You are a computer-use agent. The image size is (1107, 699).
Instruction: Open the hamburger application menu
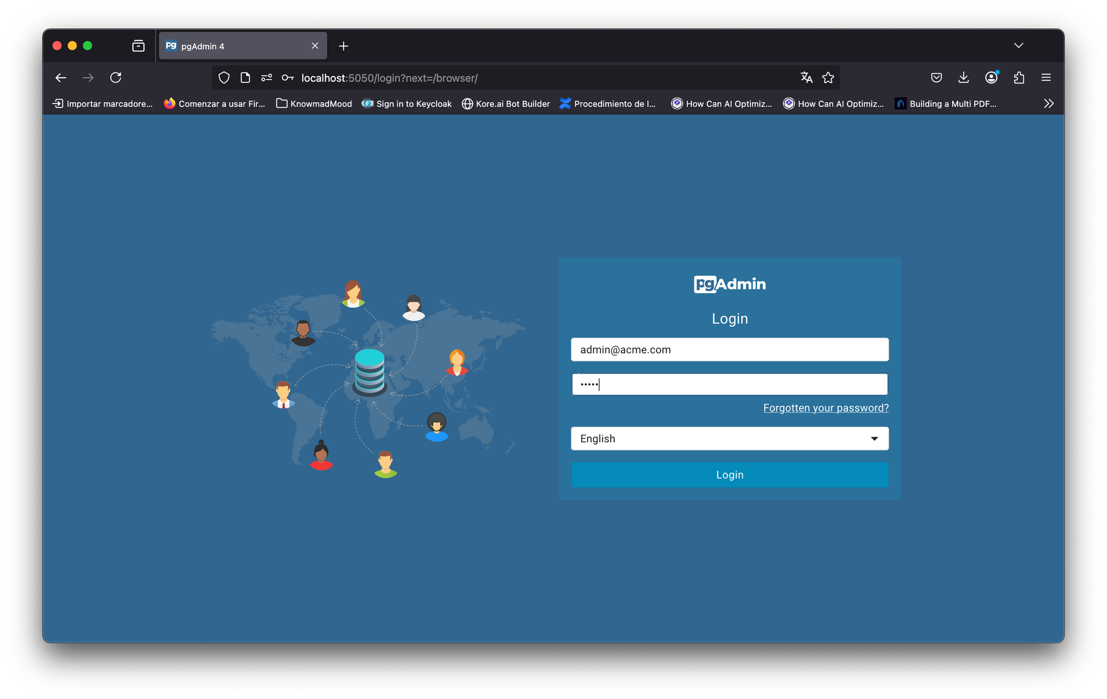pos(1046,78)
